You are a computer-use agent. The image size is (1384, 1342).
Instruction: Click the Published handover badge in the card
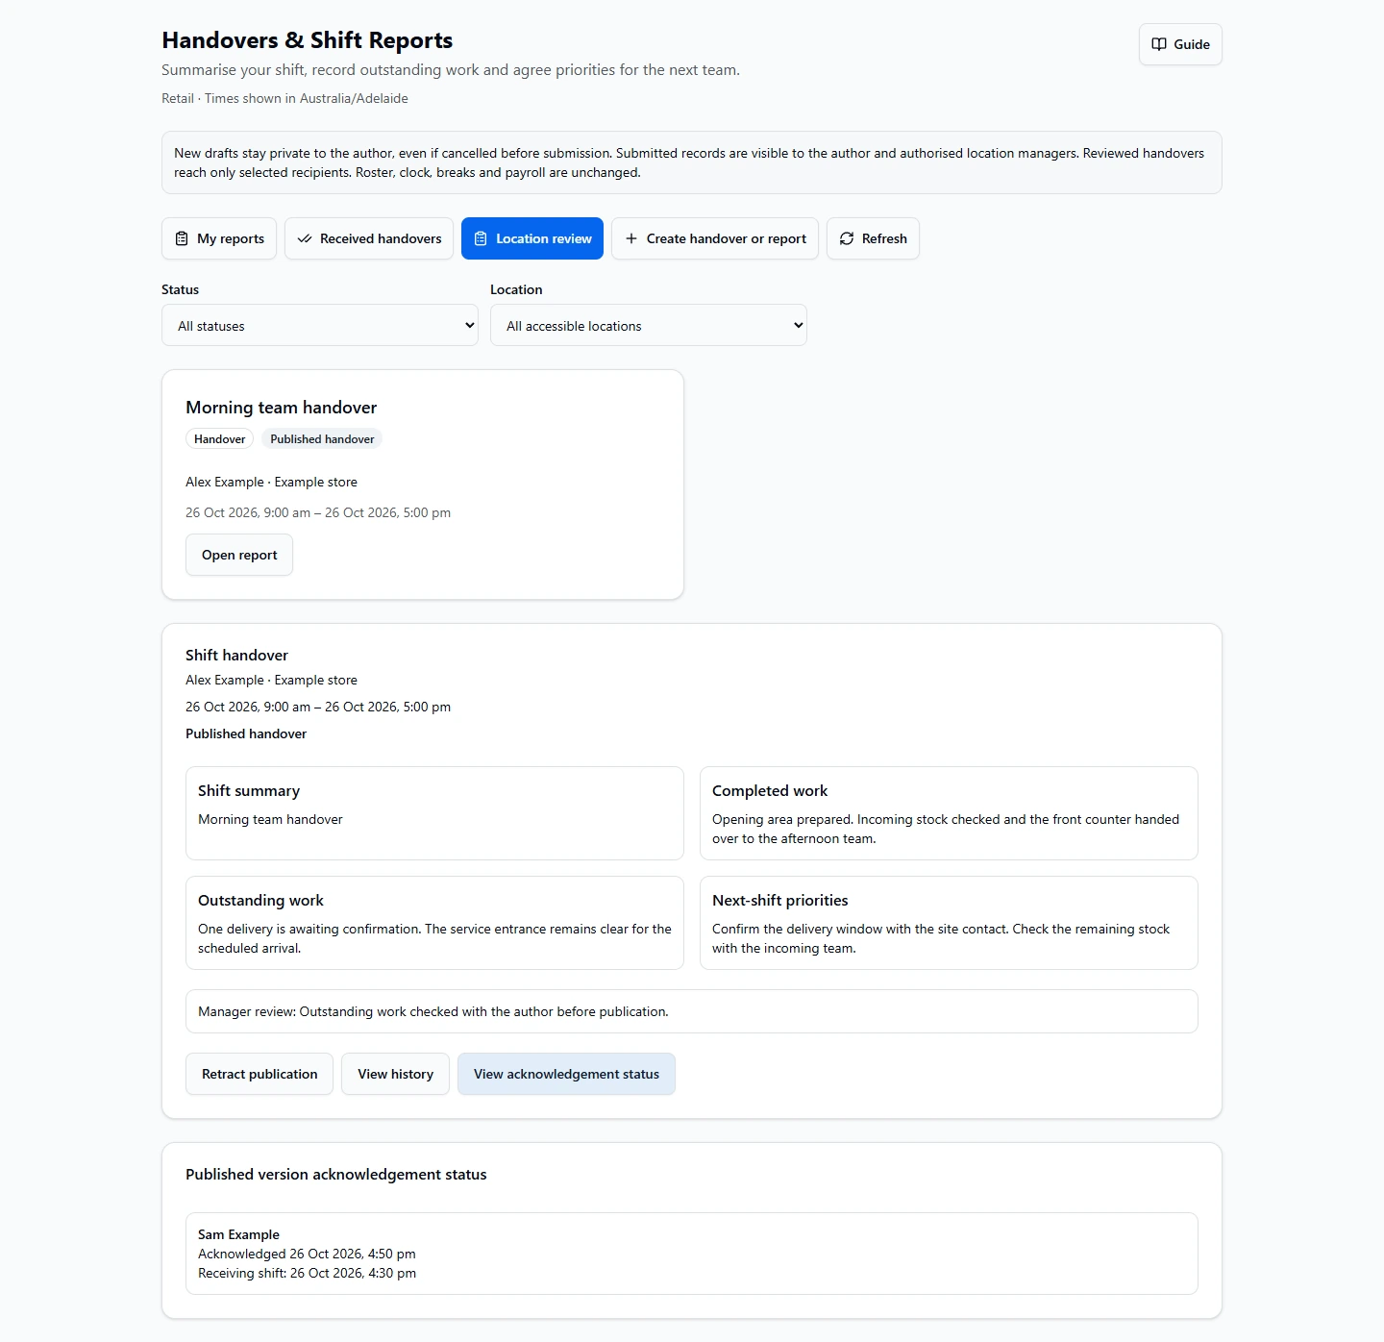tap(322, 439)
